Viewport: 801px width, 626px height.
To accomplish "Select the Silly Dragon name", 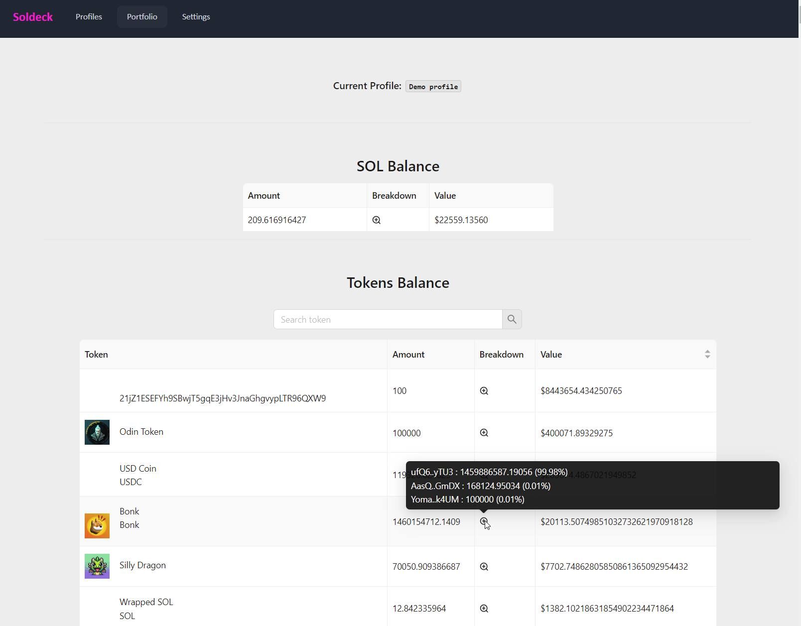I will [142, 565].
